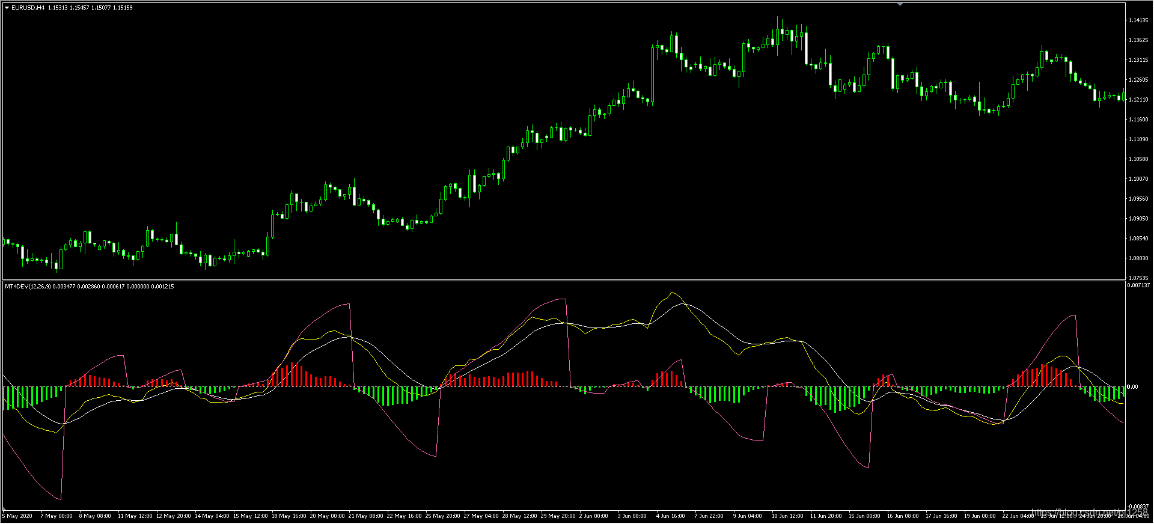Click the 9 Jun 04:00 time label
The width and height of the screenshot is (1154, 524).
coord(748,516)
